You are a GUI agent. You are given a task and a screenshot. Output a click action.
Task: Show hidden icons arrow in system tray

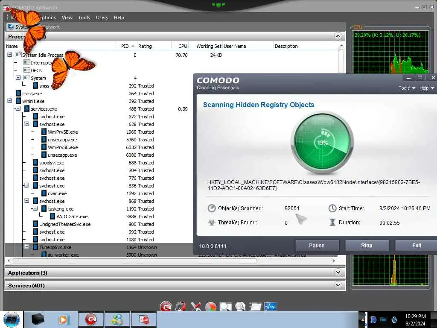(x=363, y=319)
